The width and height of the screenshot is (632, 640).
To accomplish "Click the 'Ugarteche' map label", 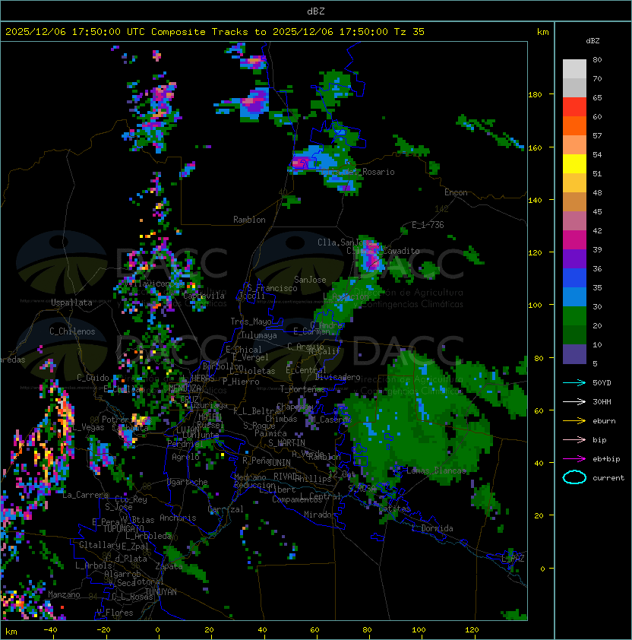I will pos(188,482).
